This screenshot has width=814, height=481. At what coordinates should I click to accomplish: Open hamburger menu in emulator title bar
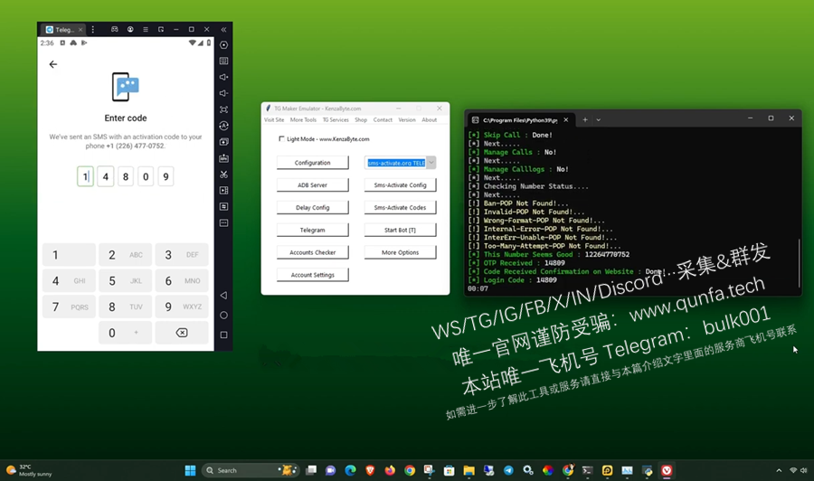pos(146,30)
